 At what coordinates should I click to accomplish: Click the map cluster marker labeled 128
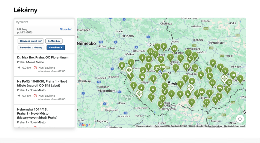[x=162, y=68]
